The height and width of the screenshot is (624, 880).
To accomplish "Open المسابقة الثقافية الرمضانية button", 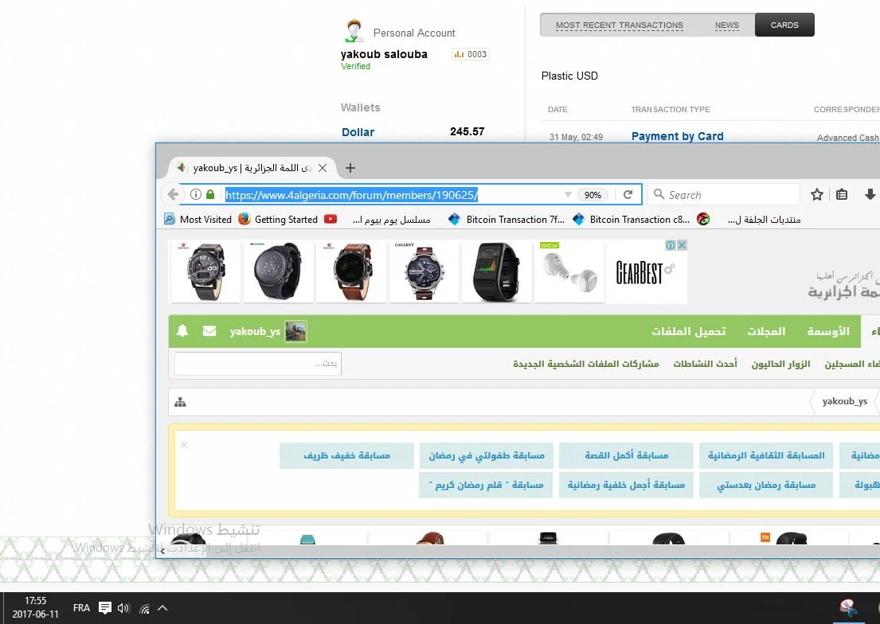I will 766,455.
